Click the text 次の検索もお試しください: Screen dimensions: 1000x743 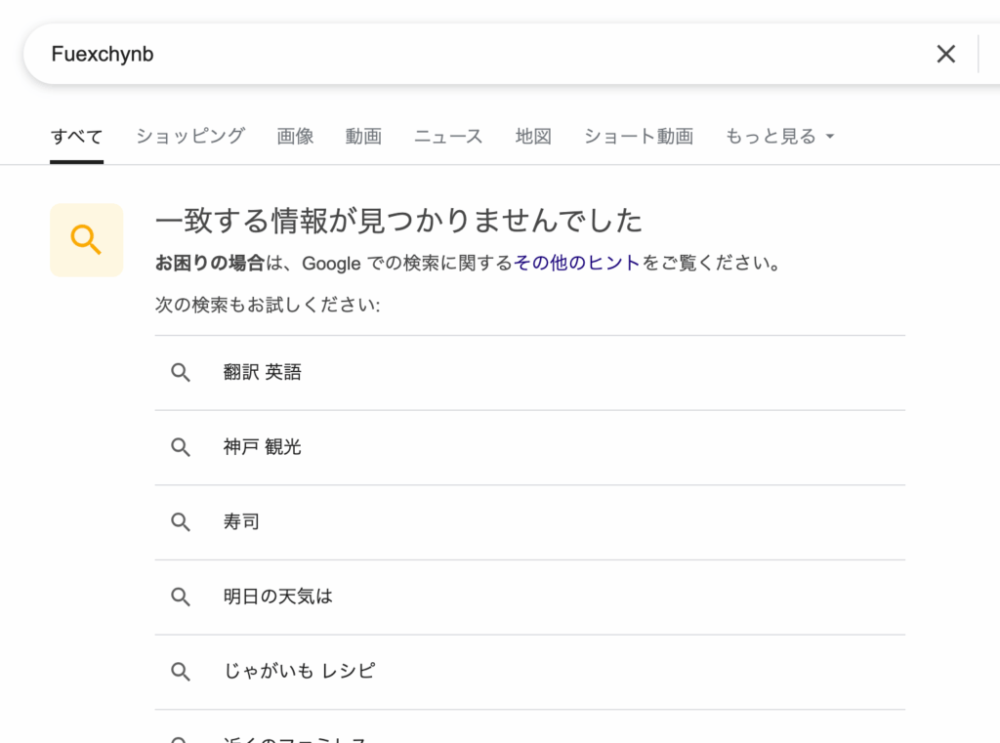pyautogui.click(x=268, y=305)
